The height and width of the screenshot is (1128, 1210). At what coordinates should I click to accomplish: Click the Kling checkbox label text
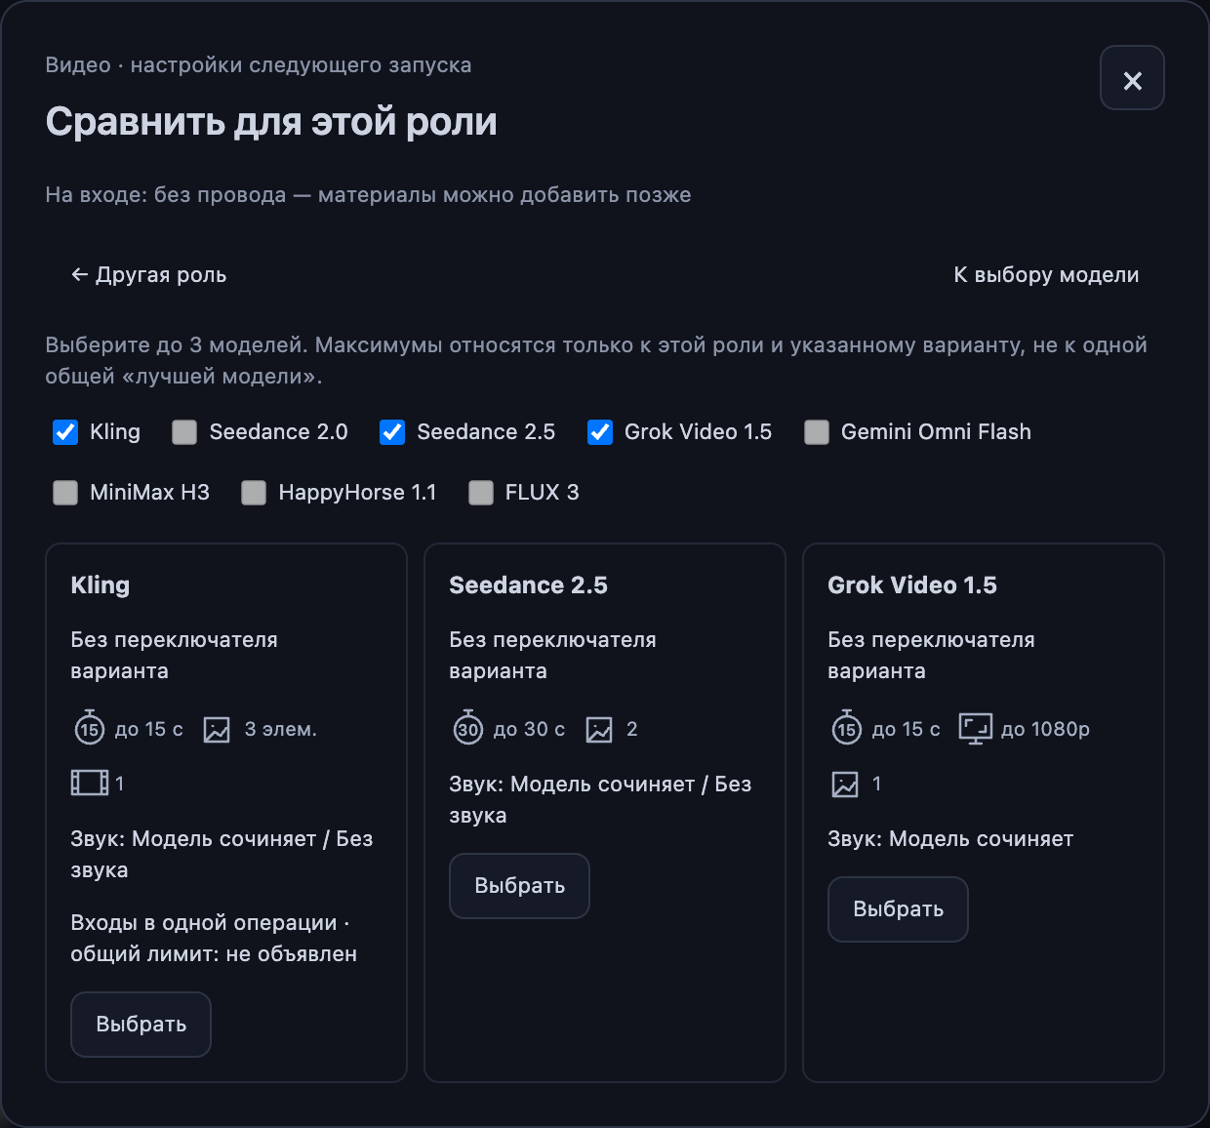point(115,432)
